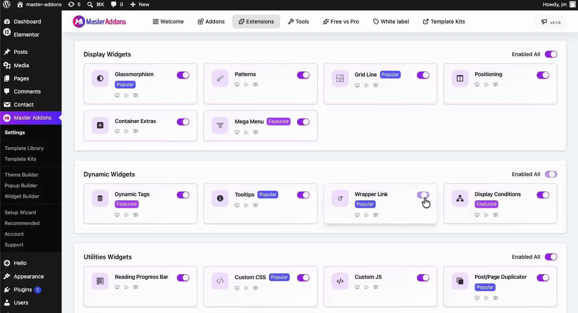Click the Grid Line widget icon
Screen dimensions: 578x313
pyautogui.click(x=340, y=78)
